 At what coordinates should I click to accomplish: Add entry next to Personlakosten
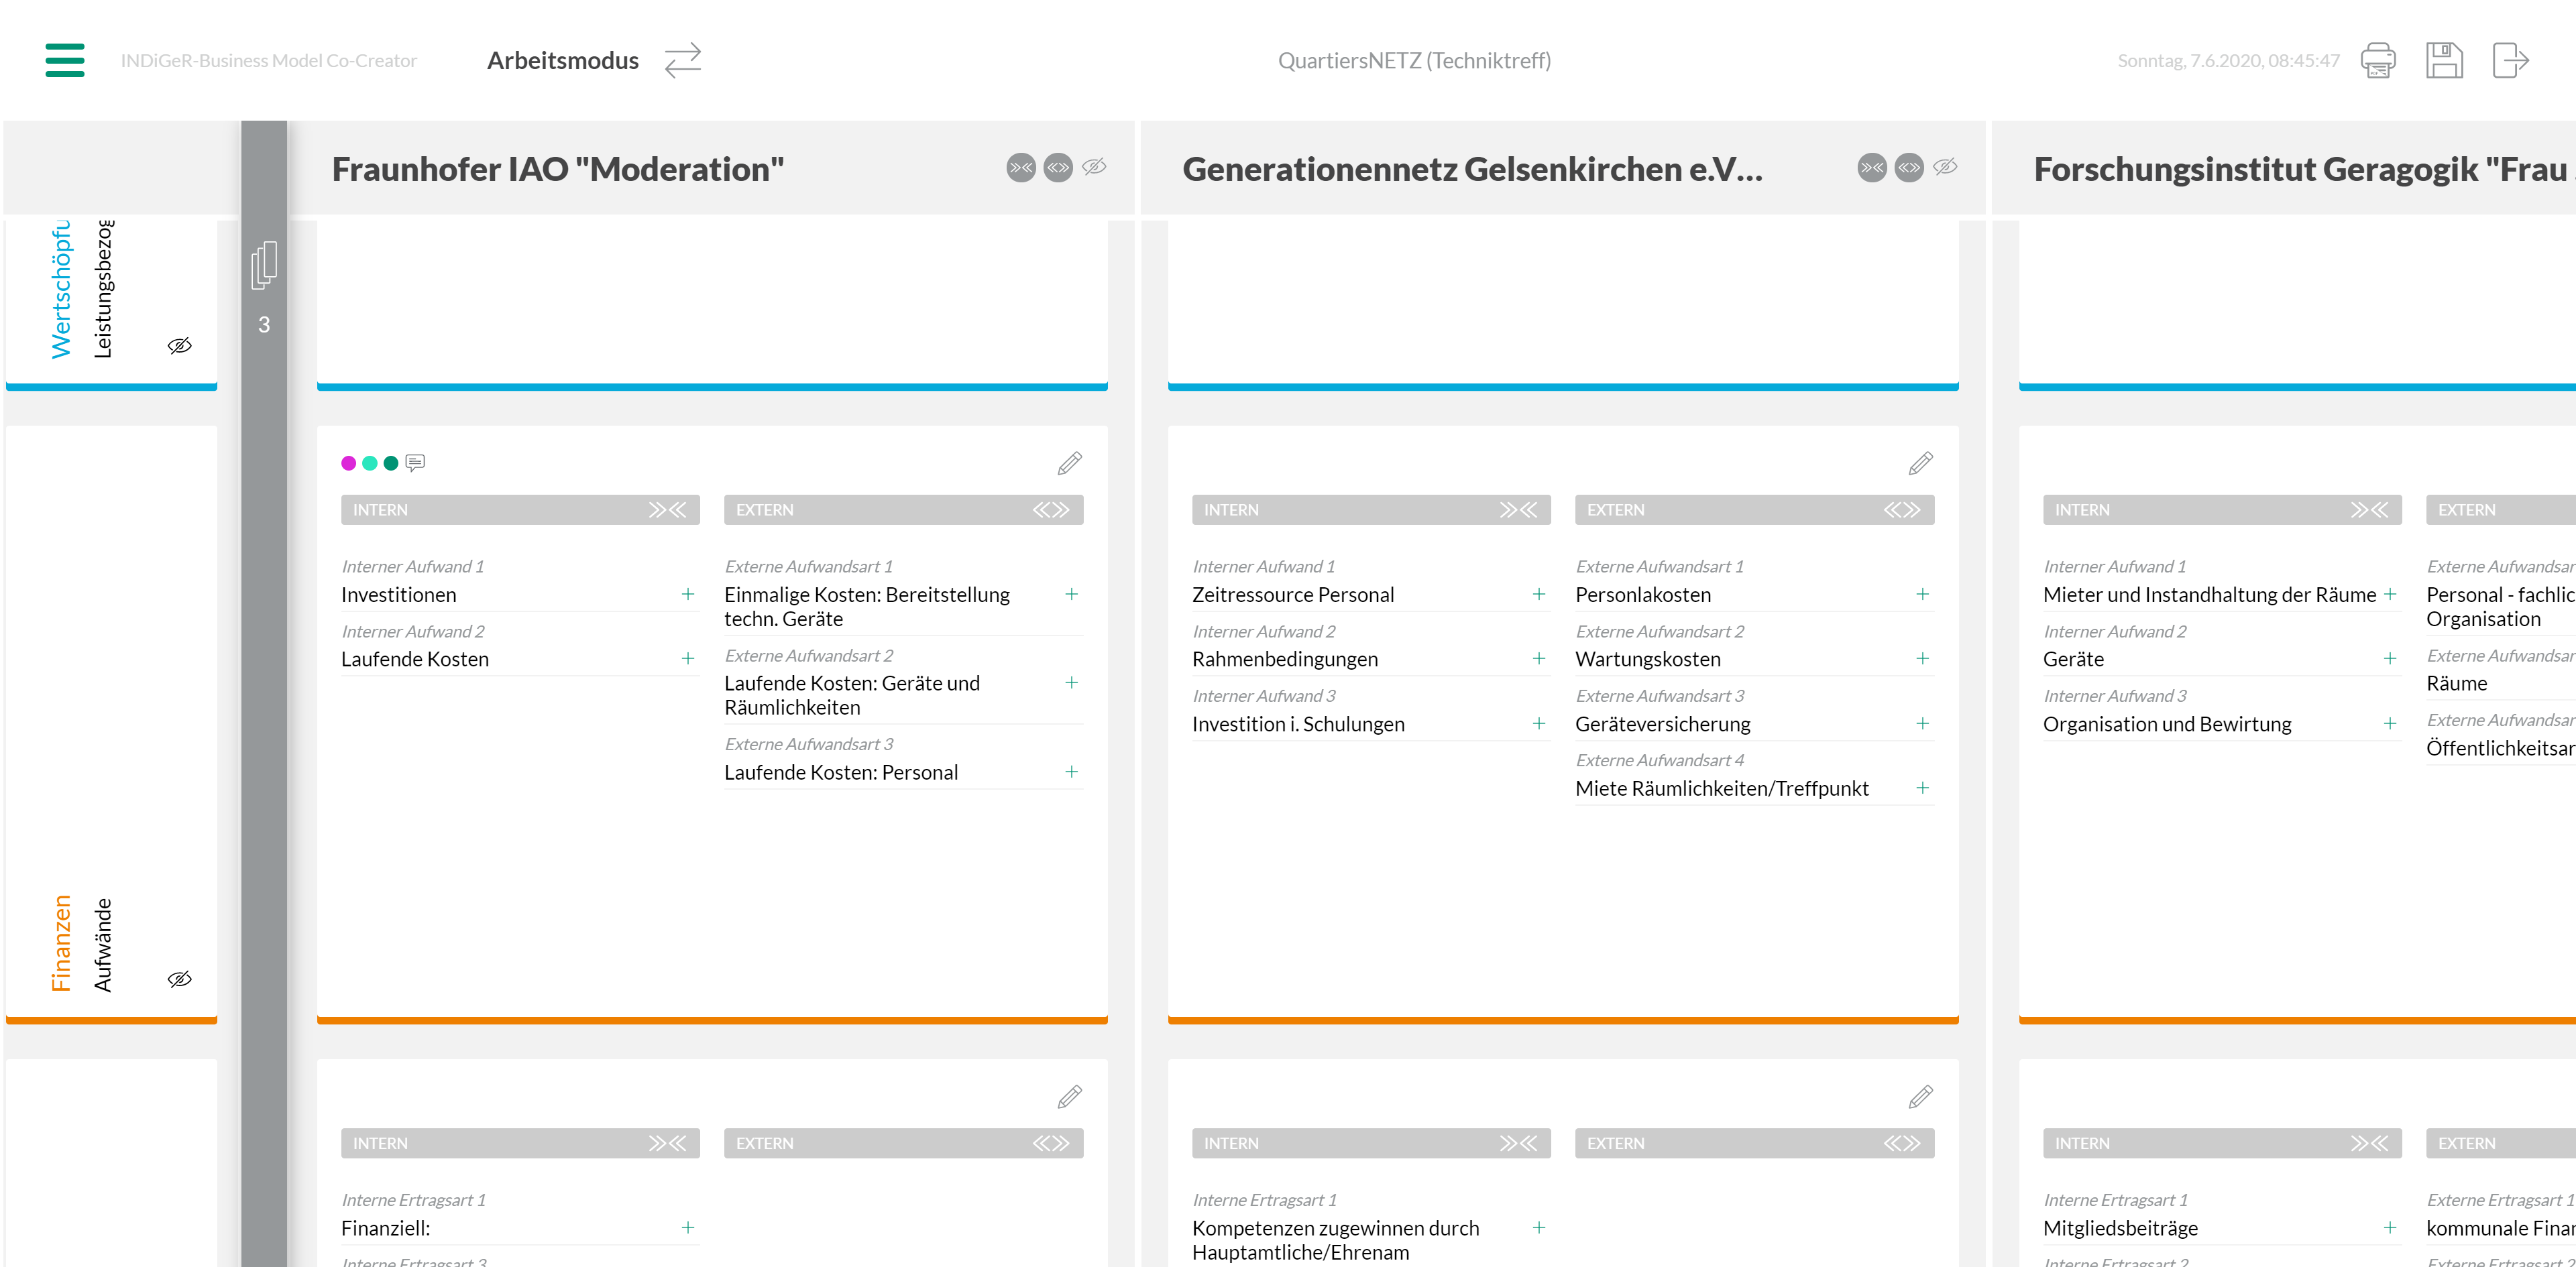point(1922,593)
